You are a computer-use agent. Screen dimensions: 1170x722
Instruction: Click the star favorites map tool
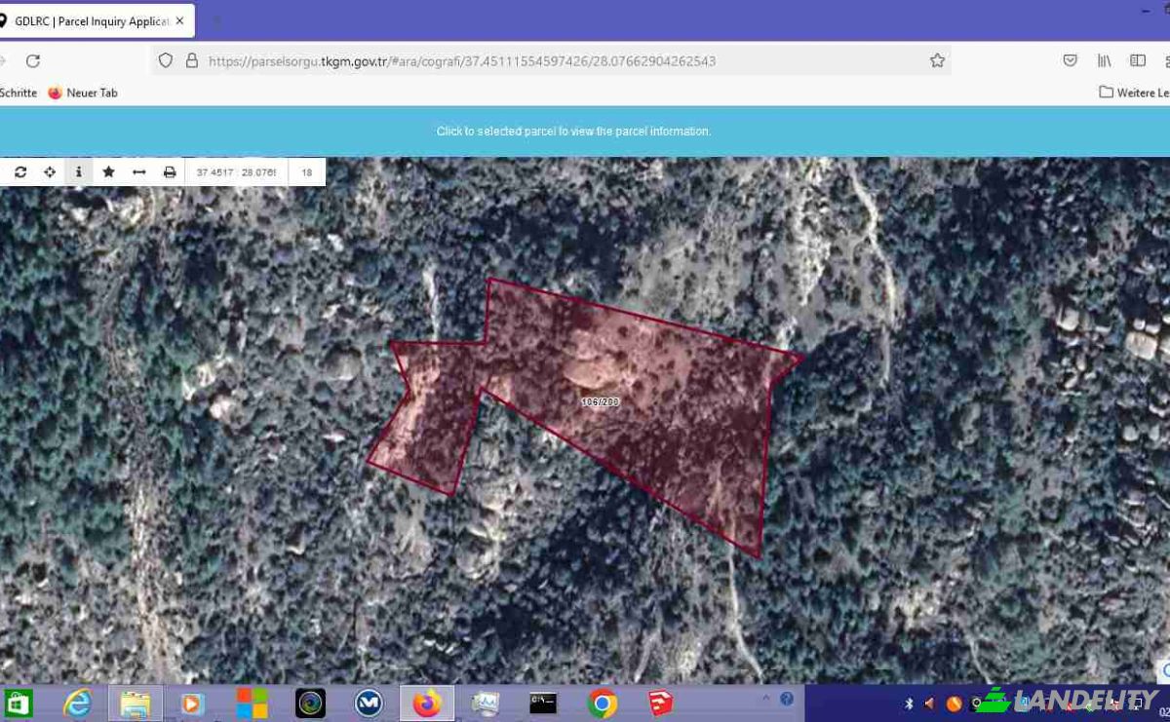pos(108,172)
